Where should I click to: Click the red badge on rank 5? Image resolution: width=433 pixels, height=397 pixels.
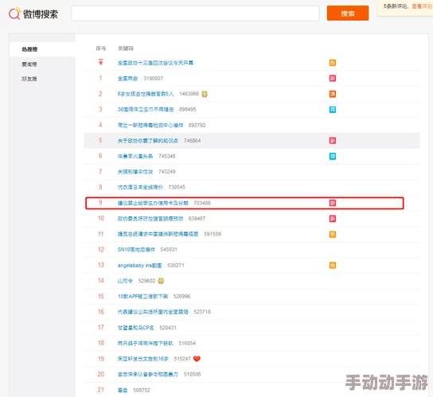(333, 141)
